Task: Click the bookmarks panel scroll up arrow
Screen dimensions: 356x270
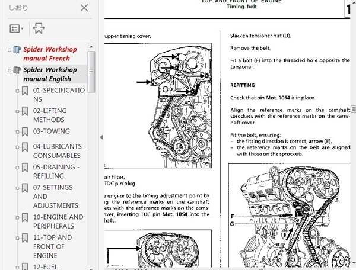Action: click(91, 47)
